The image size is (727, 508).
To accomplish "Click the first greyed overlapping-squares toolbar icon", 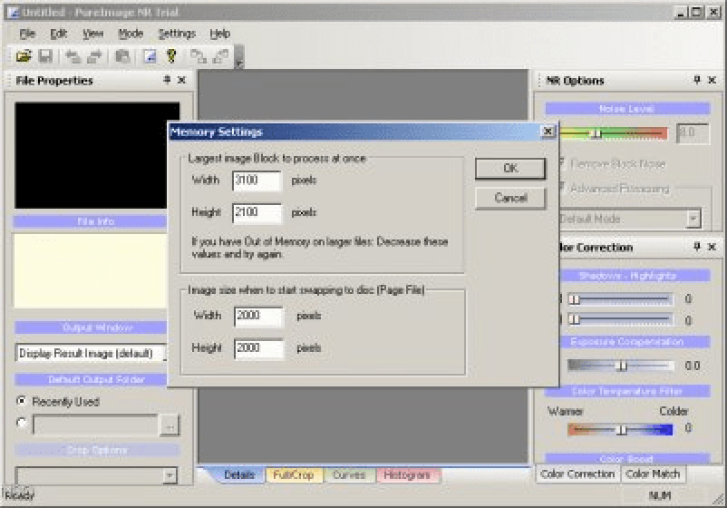I will click(x=199, y=56).
